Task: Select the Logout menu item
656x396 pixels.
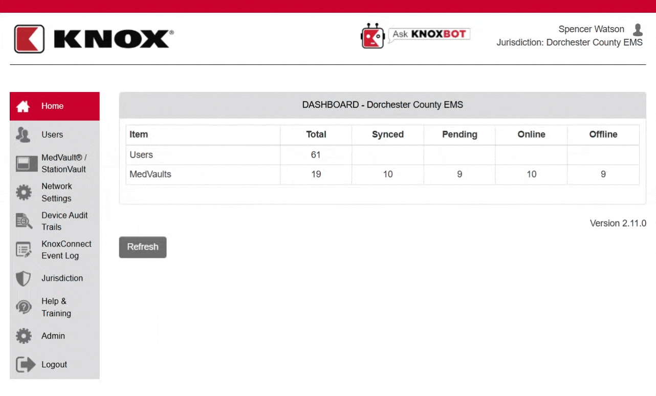Action: click(55, 364)
